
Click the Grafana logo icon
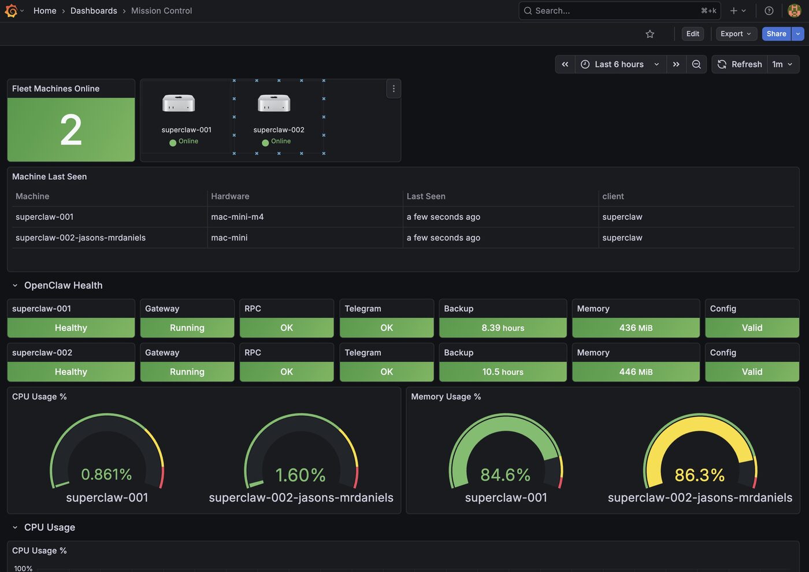coord(11,10)
